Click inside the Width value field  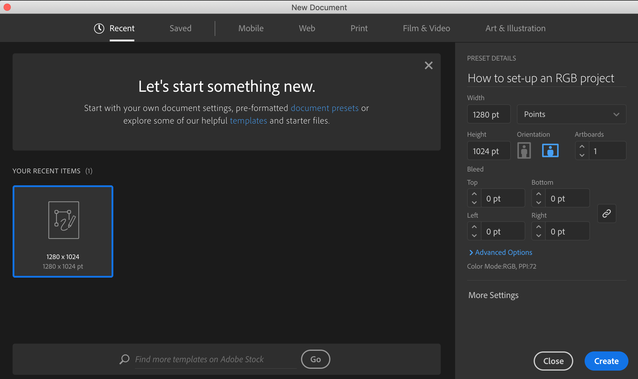coord(488,114)
